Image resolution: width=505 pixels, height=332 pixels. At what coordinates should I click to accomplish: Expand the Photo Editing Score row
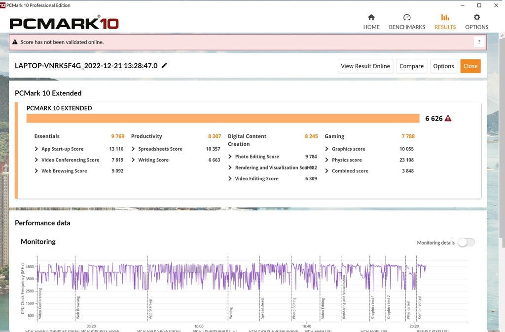point(230,157)
